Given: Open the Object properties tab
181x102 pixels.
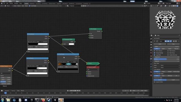Looking at the screenshot, I should [x=151, y=56].
